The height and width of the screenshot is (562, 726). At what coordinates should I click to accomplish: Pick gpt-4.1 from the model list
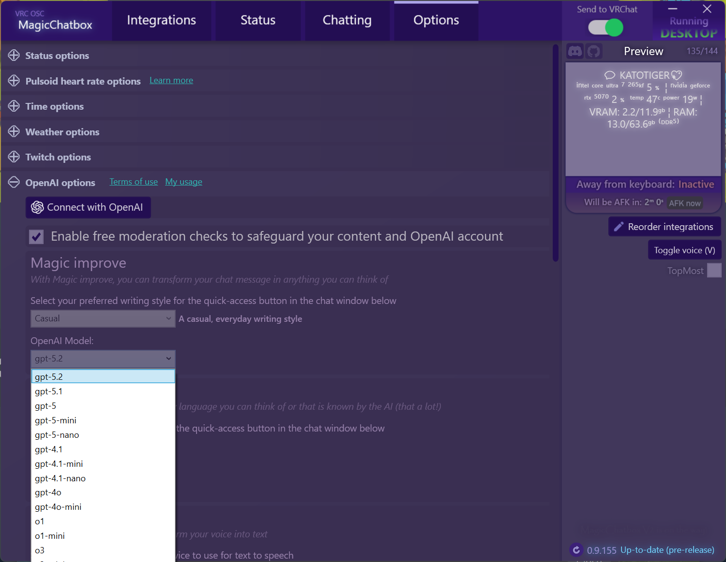(x=103, y=449)
